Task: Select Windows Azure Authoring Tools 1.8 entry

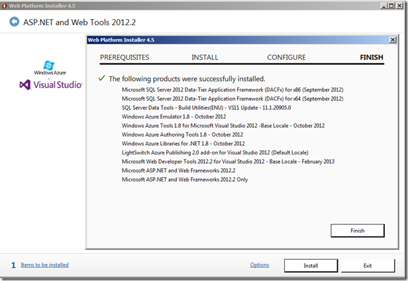Action: (x=182, y=135)
